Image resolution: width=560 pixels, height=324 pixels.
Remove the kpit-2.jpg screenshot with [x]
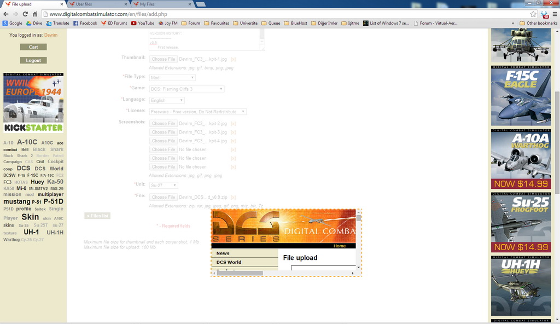coord(233,124)
